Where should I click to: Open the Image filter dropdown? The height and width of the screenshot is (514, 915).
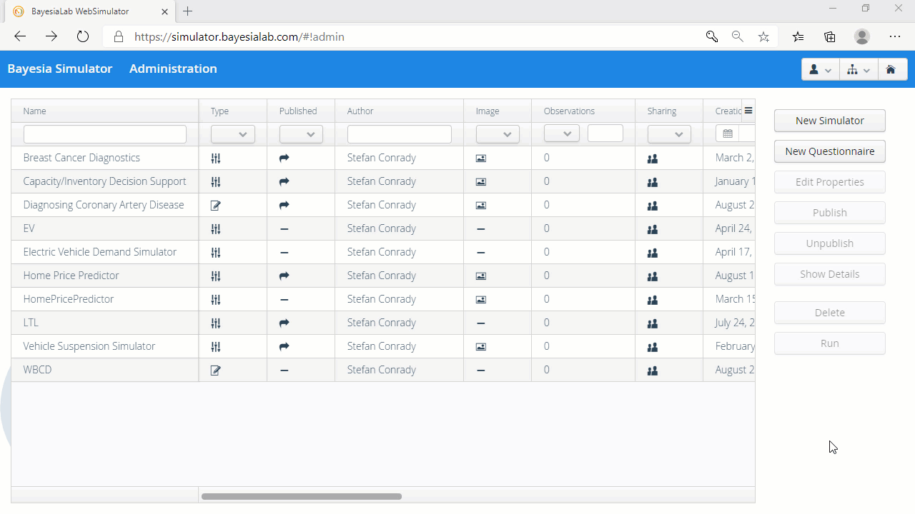[x=498, y=134]
